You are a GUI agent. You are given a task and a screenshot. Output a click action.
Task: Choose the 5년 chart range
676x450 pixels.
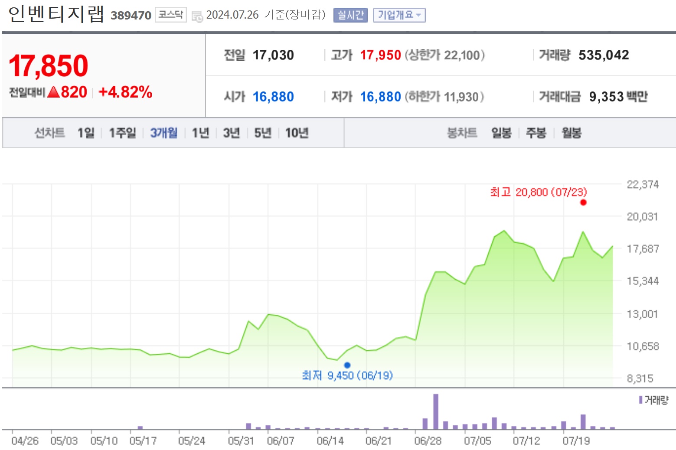click(262, 133)
